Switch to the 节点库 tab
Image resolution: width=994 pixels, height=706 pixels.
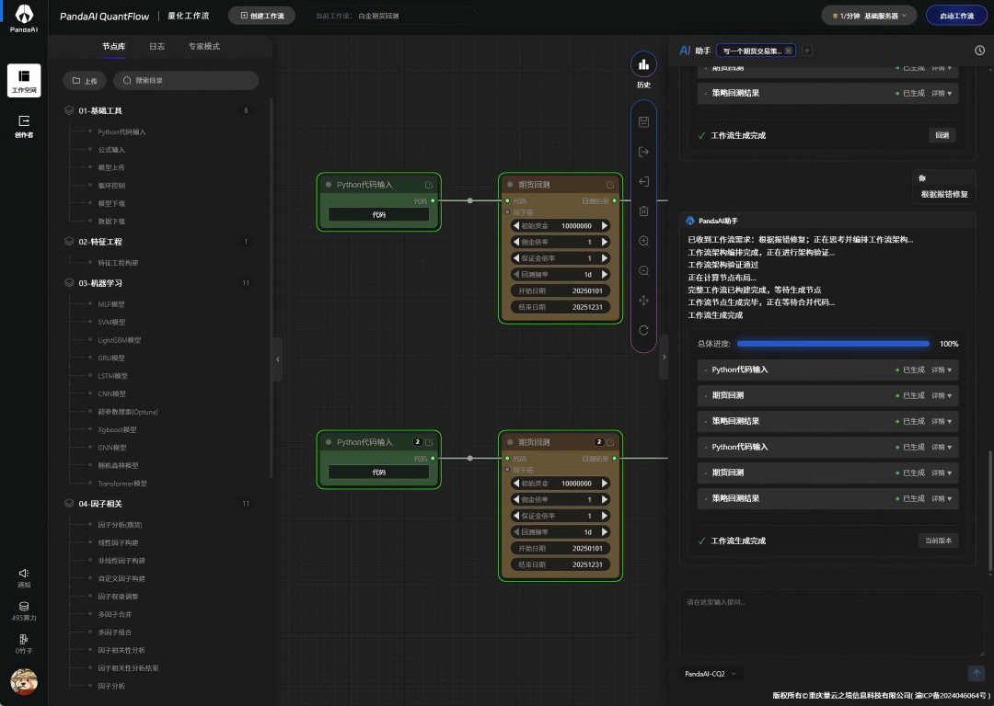pos(113,46)
